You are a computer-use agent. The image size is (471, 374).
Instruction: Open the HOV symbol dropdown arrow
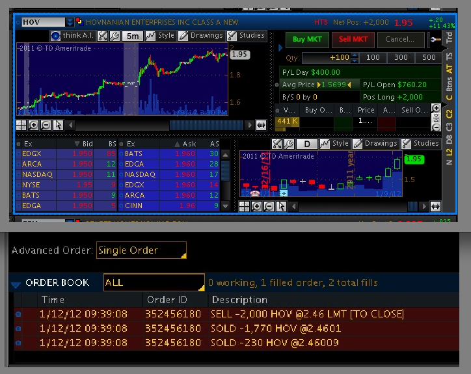click(x=70, y=22)
